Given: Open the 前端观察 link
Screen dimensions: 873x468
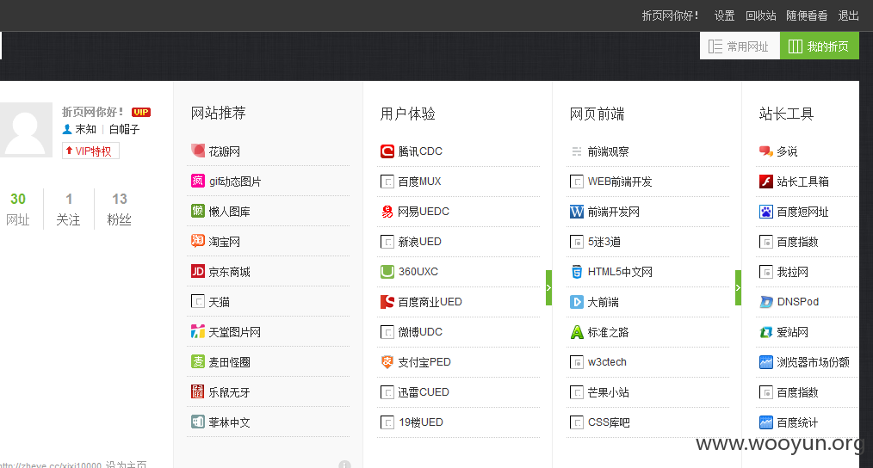Looking at the screenshot, I should click(x=608, y=151).
